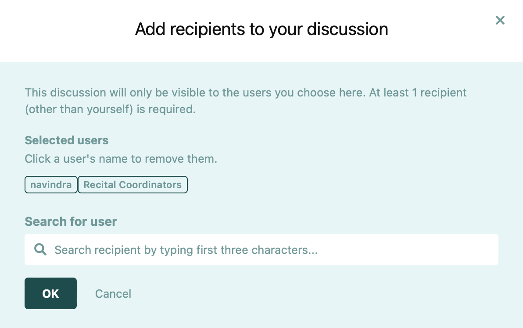Click the magnifying glass search icon
The width and height of the screenshot is (523, 328).
click(x=40, y=250)
